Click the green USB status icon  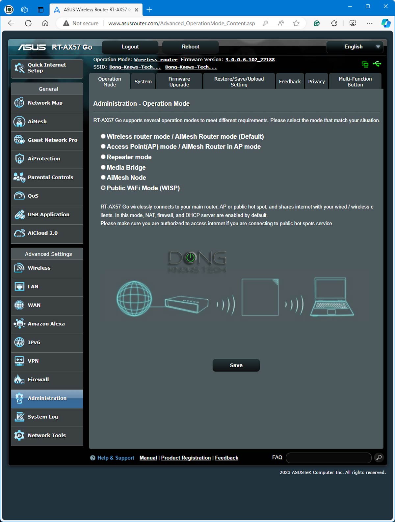point(377,64)
